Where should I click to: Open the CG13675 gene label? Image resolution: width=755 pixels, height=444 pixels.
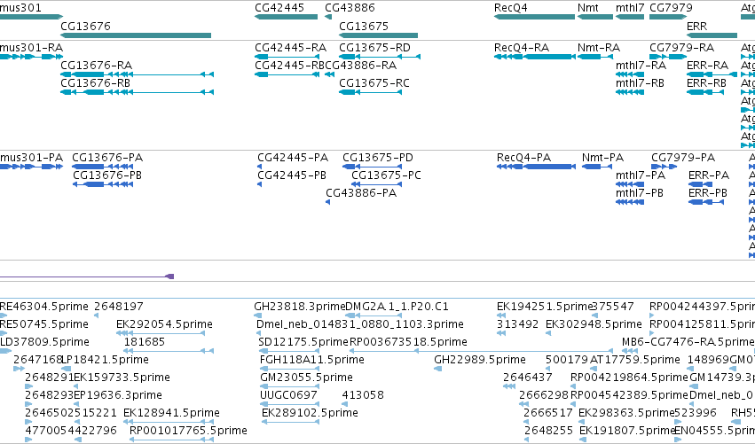point(364,26)
